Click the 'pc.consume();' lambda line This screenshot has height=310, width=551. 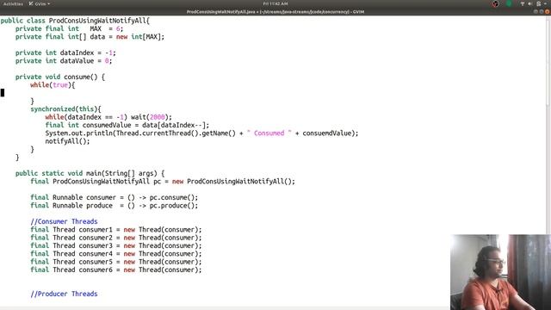pos(115,197)
